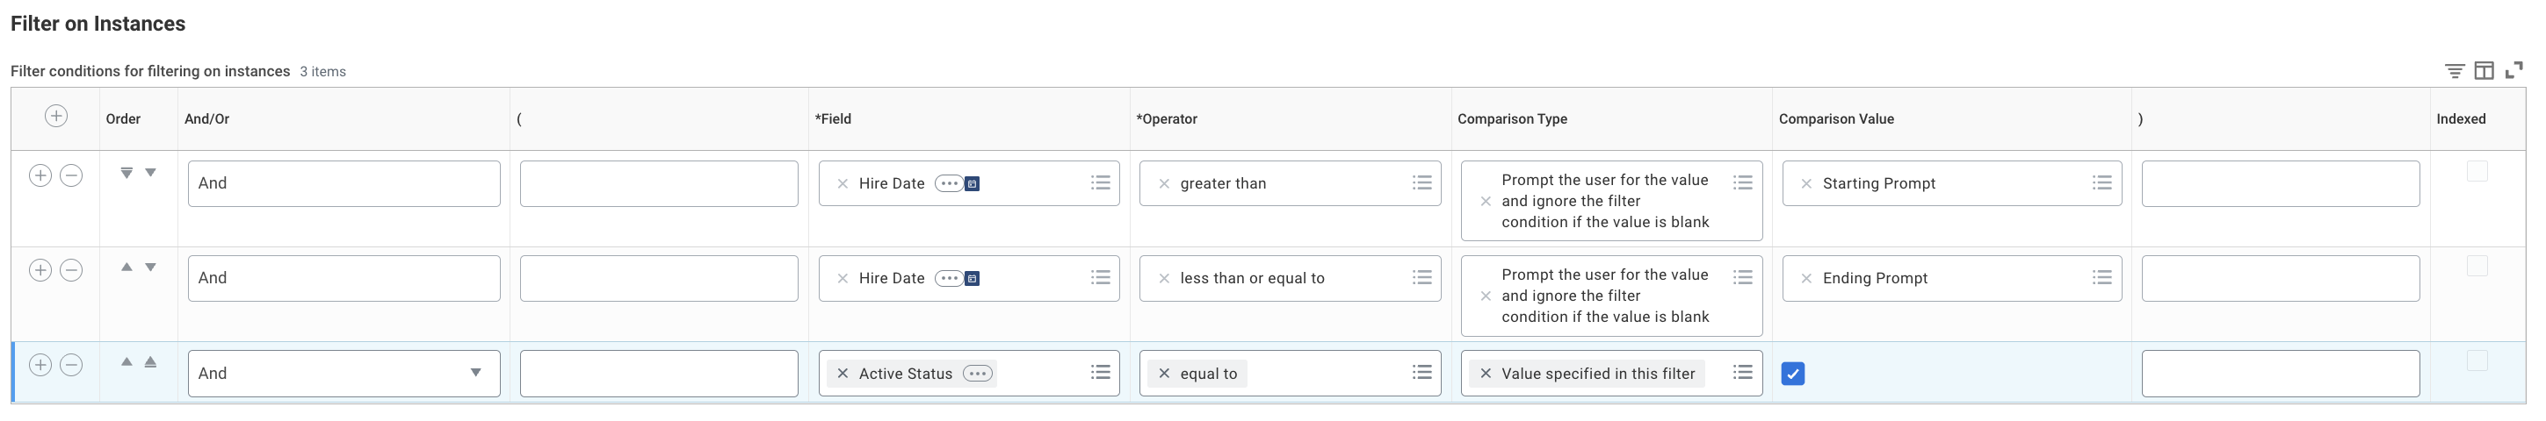
Task: Open the prompt list for Starting Prompt value
Action: [x=2102, y=182]
